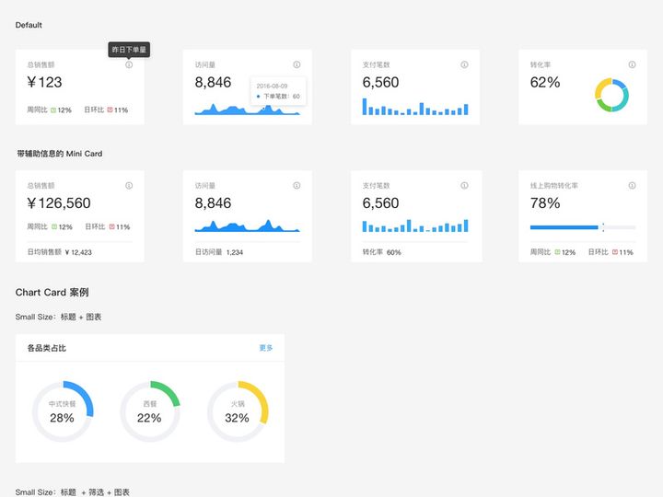The image size is (663, 497).
Task: Click the 中式快餐 28% ring chart
Action: coord(63,411)
